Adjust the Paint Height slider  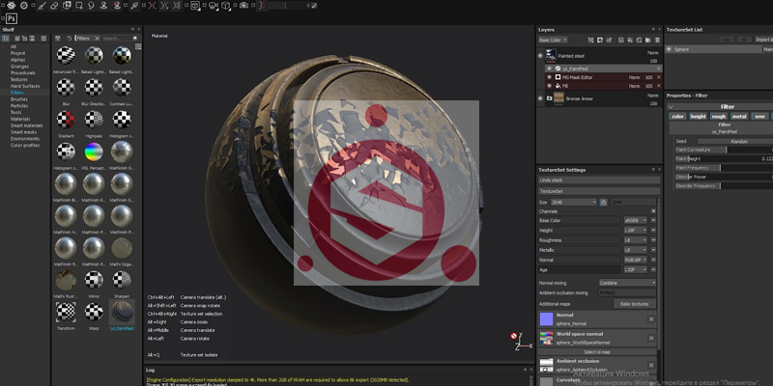click(x=724, y=159)
